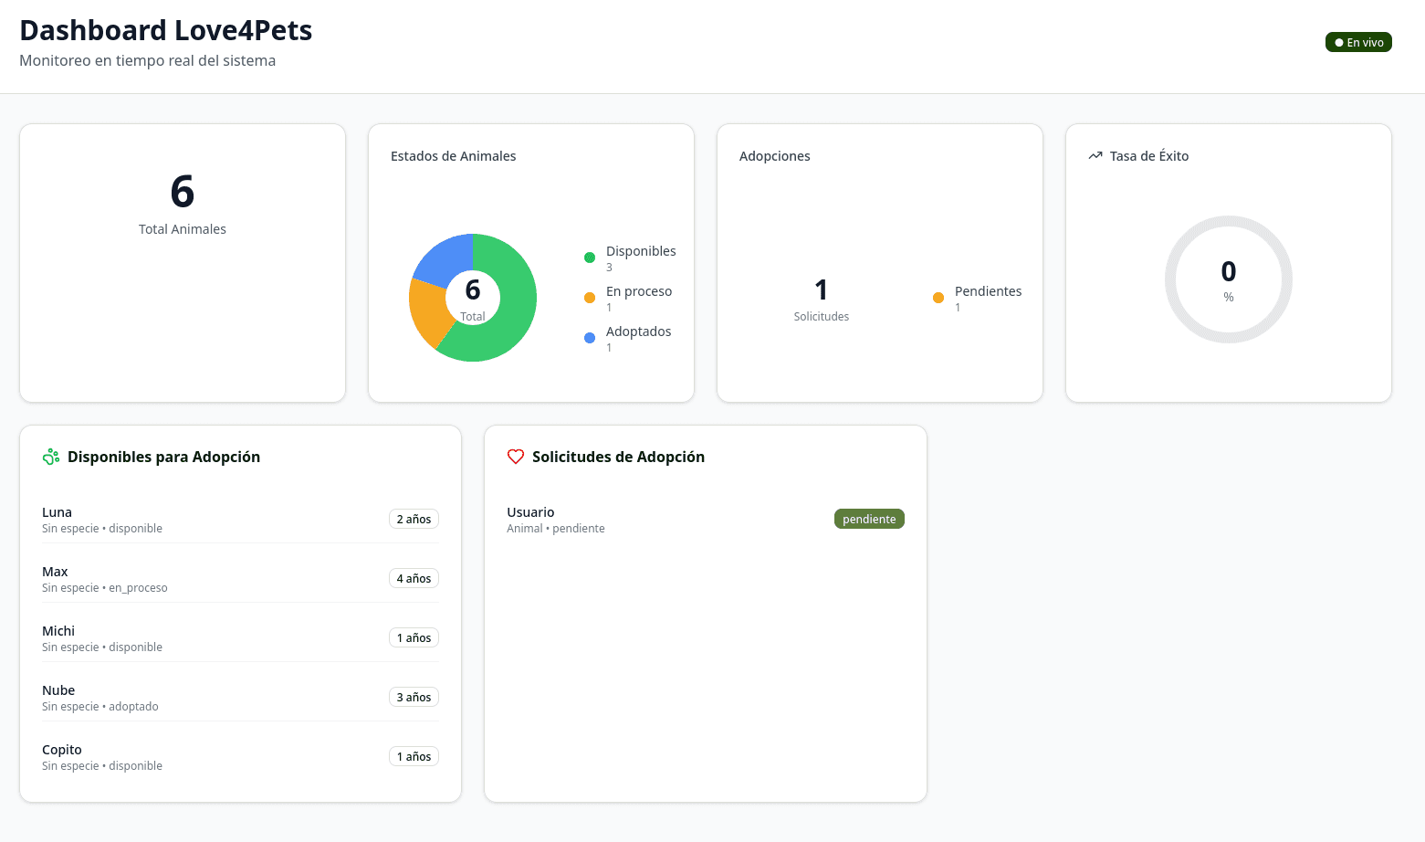Click Max's Sin especie • en_proceso status text
1425x842 pixels.
[x=105, y=588]
